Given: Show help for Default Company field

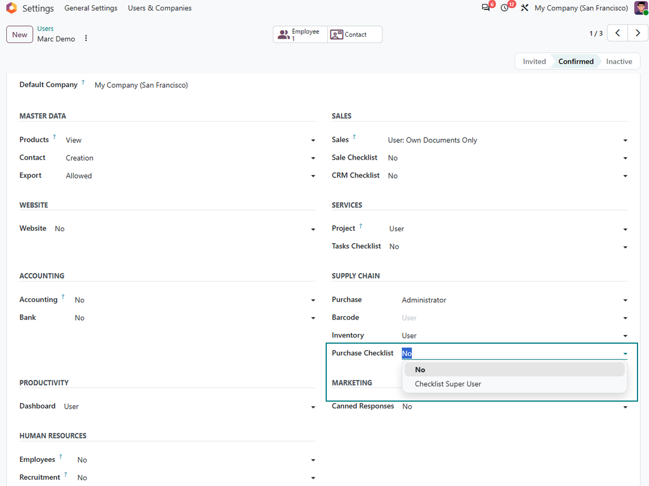Looking at the screenshot, I should 83,82.
